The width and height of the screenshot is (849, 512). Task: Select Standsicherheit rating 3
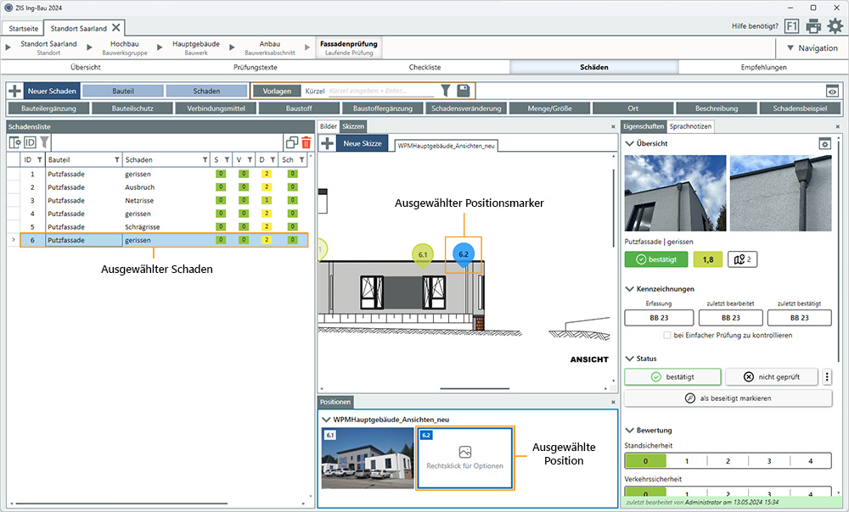pos(767,461)
